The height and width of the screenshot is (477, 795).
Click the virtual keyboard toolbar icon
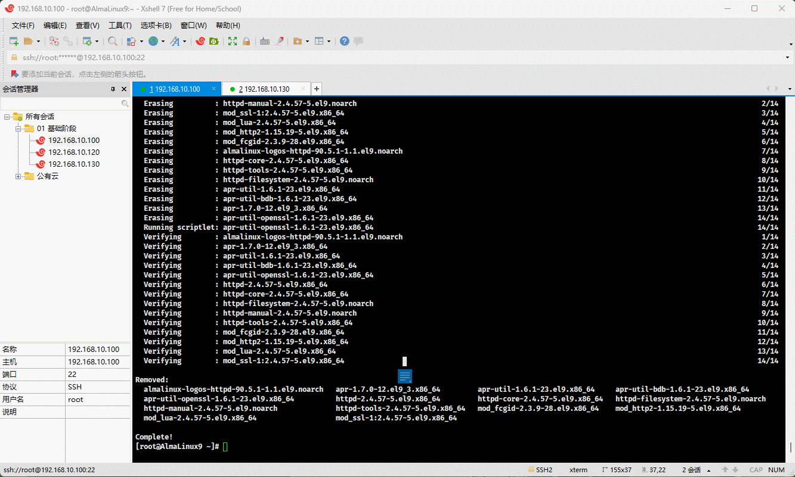click(x=265, y=41)
